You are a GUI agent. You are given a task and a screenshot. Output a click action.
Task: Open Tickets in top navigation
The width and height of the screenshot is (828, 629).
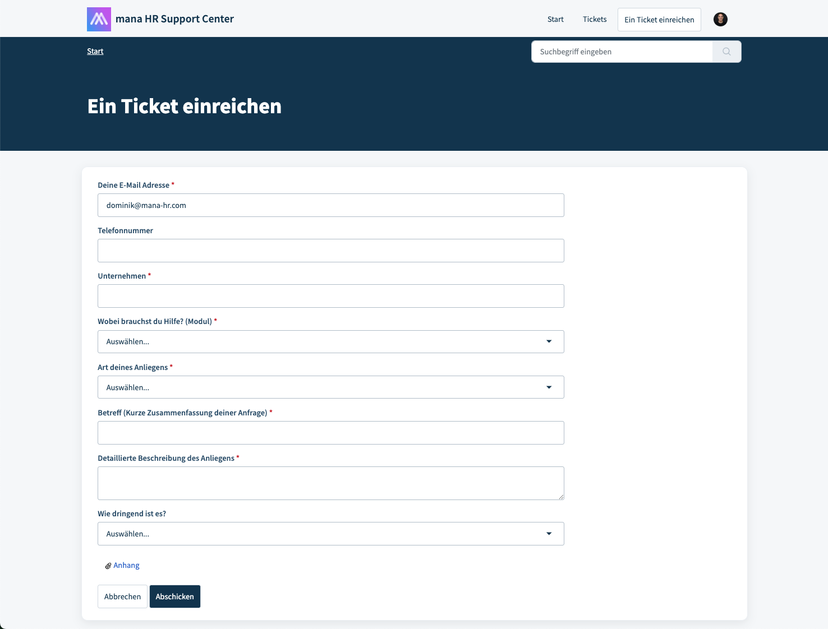point(595,19)
